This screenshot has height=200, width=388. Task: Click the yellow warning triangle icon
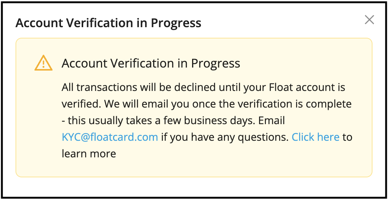tap(43, 63)
